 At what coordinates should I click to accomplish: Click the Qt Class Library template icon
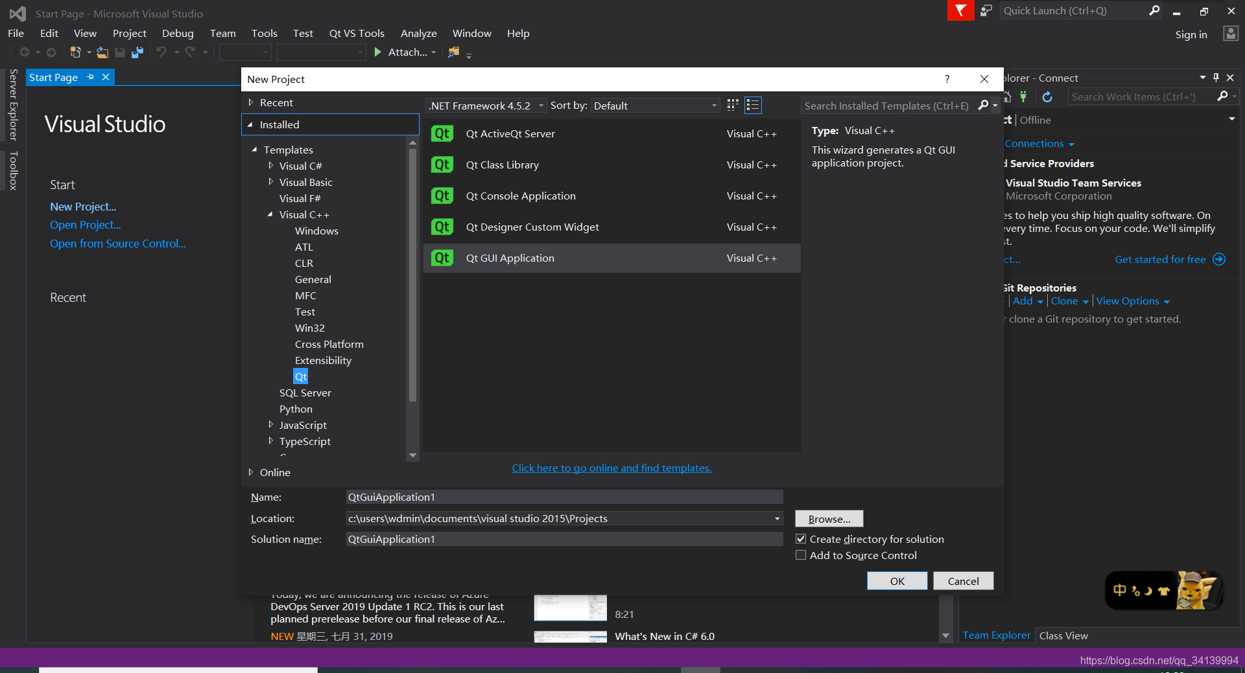point(442,165)
